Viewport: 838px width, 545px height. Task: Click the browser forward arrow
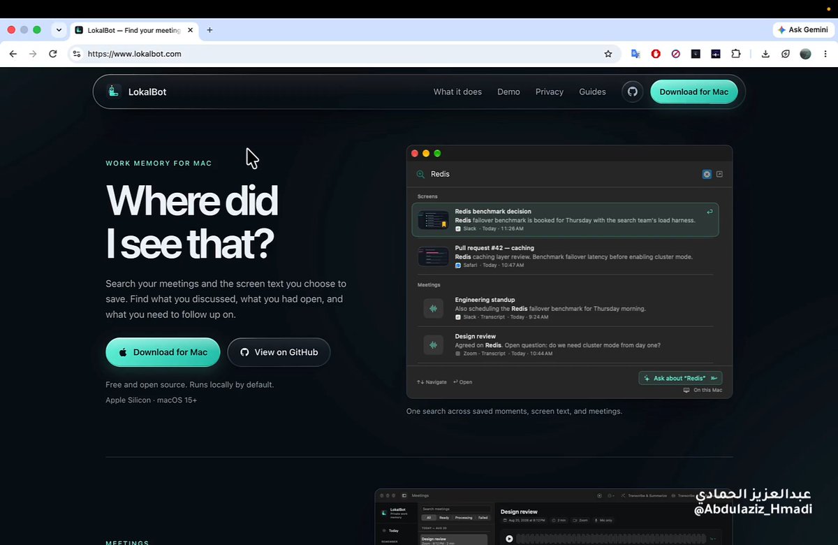(x=33, y=54)
